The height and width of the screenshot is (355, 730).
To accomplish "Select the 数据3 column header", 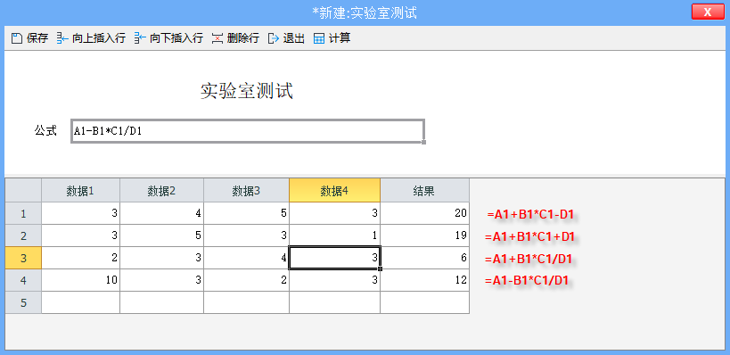I will [x=246, y=191].
